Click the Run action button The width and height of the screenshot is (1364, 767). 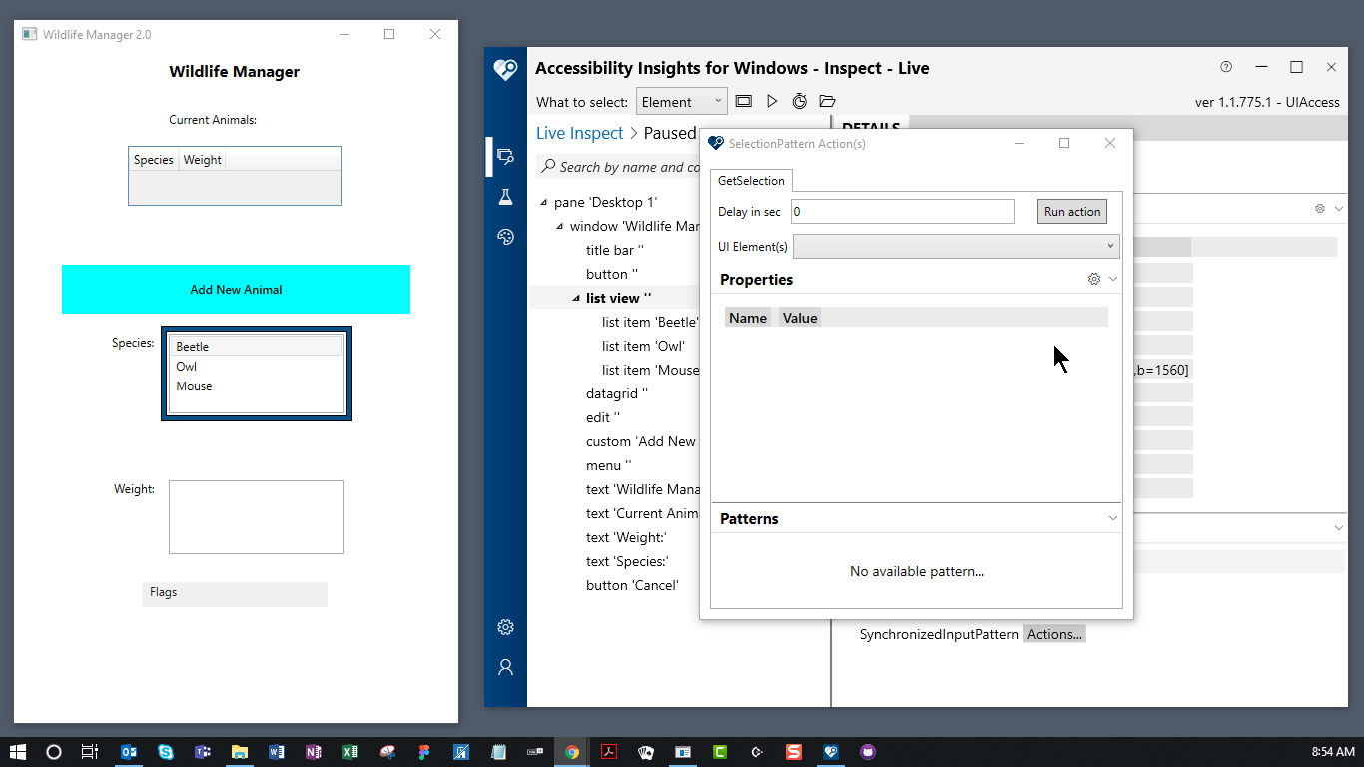click(x=1072, y=211)
